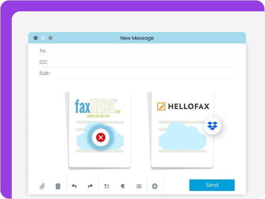Select the HELLOFAX document card
Image resolution: width=265 pixels, height=199 pixels.
[182, 129]
